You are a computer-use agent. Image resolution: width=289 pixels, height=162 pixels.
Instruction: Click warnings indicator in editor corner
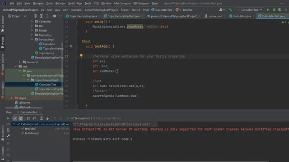click(x=284, y=22)
